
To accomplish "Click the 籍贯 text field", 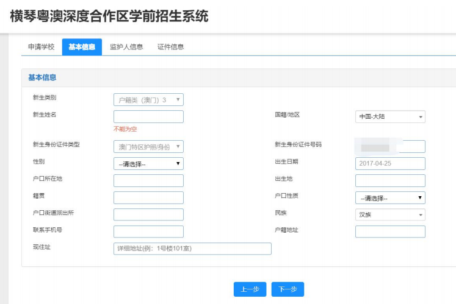I will 148,197.
